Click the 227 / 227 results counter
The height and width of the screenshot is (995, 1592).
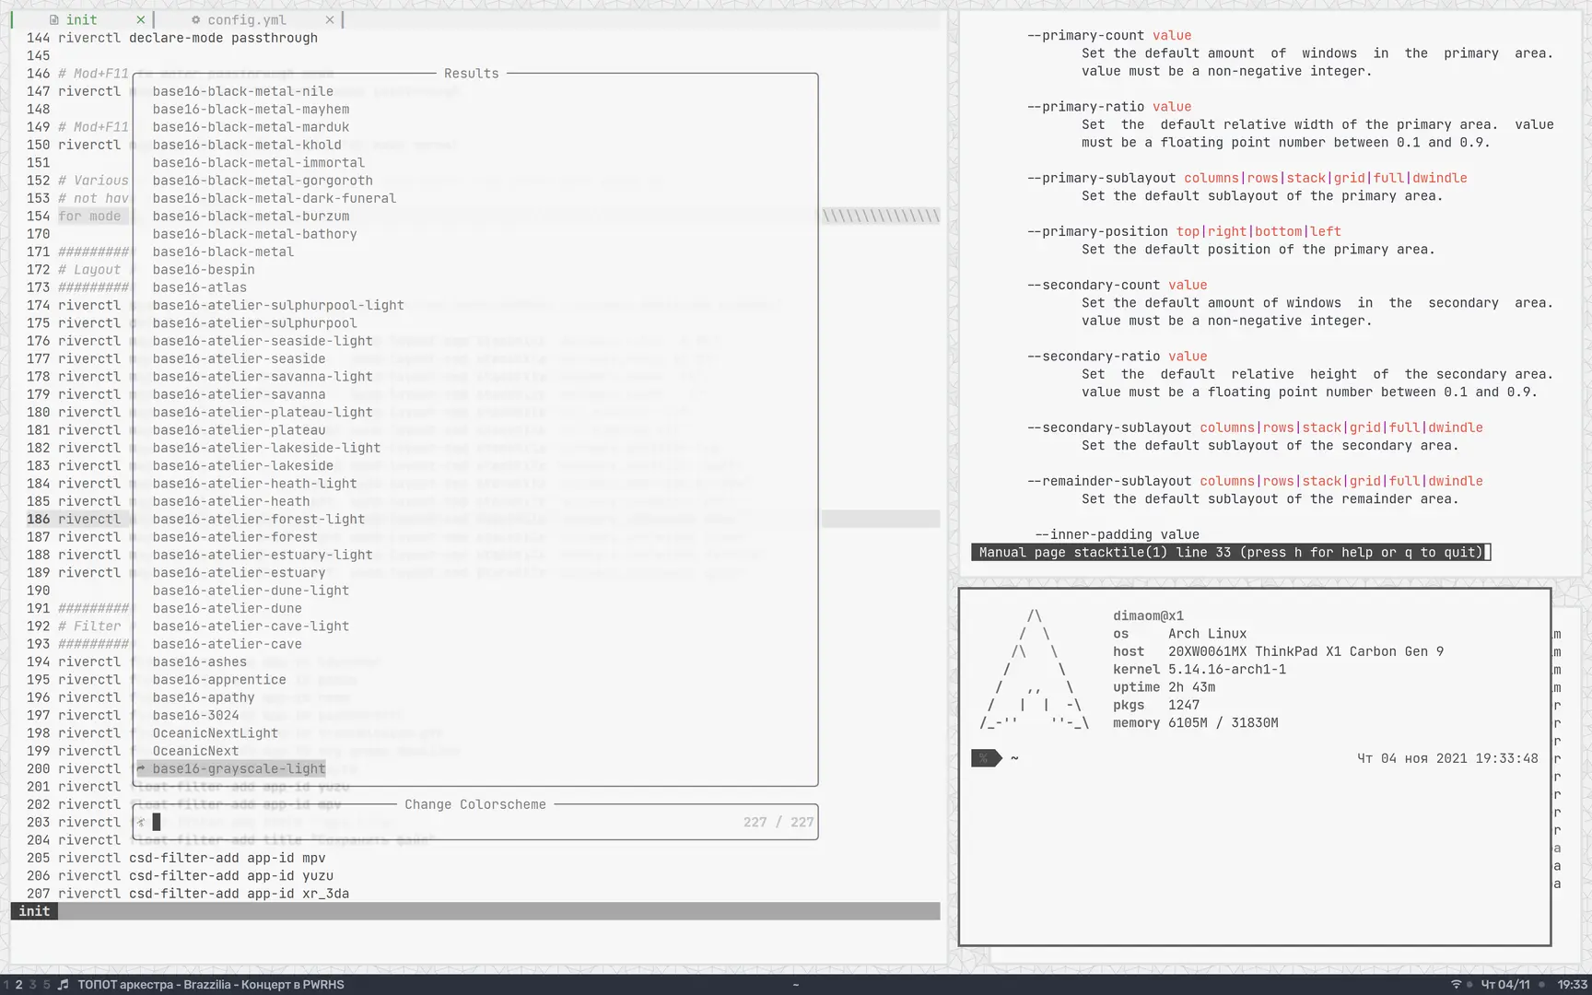[x=778, y=822]
